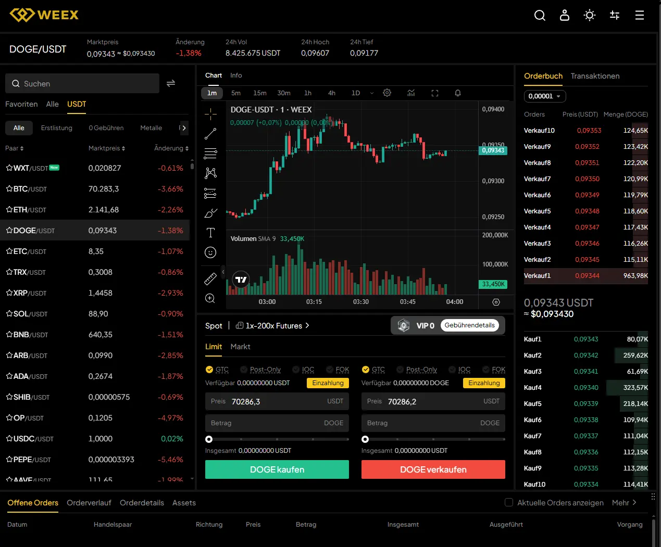Open chart indicators icon
Image resolution: width=661 pixels, height=547 pixels.
pyautogui.click(x=411, y=93)
